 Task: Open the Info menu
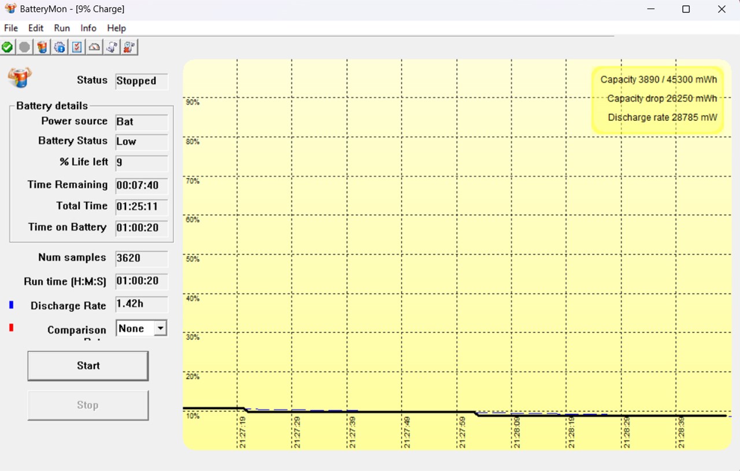(88, 28)
